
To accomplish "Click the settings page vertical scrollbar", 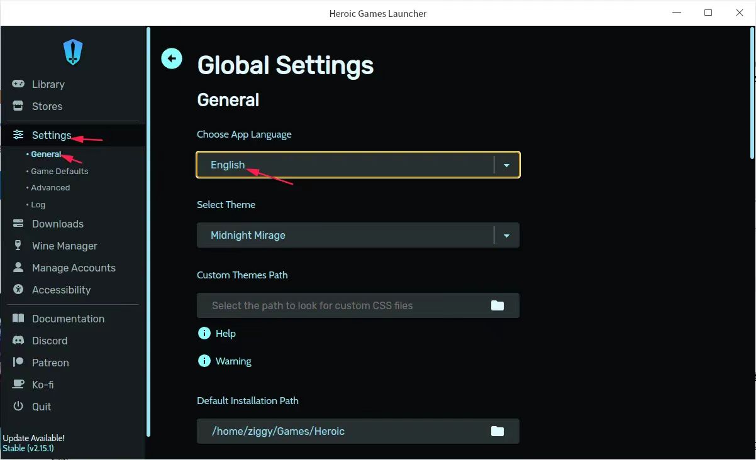I will coord(752,94).
